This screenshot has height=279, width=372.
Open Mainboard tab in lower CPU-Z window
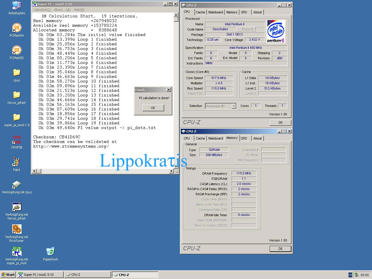216,138
